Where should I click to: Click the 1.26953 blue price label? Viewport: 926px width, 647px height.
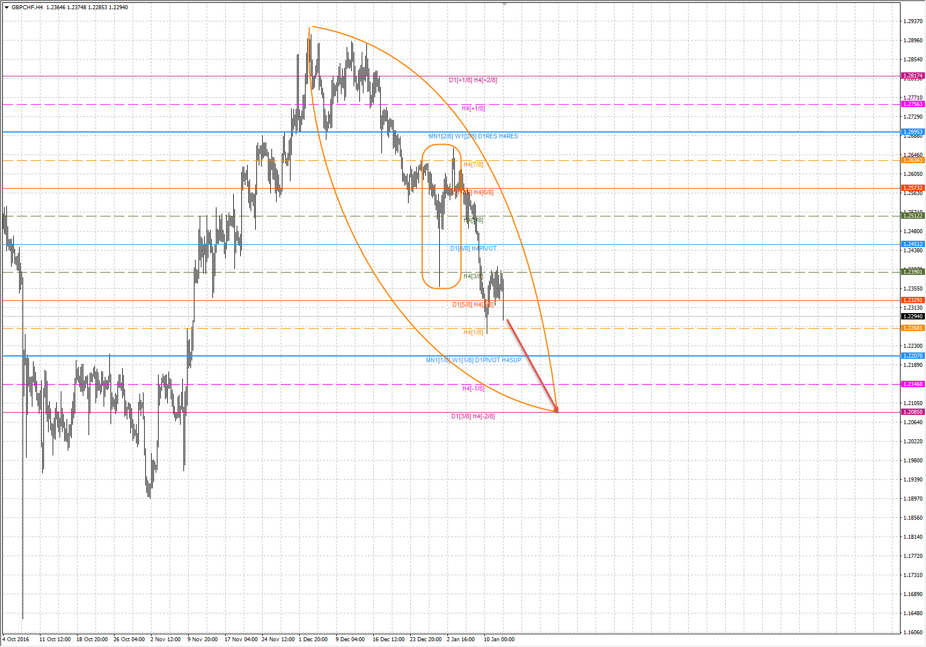point(913,132)
